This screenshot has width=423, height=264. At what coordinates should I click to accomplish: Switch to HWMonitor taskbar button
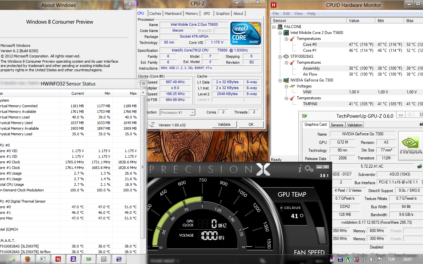point(58,259)
